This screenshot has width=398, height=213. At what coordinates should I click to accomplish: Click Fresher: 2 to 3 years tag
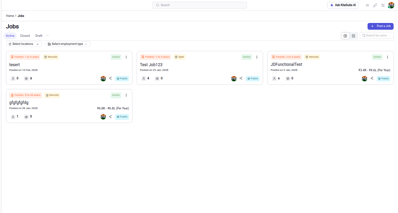coord(286,57)
